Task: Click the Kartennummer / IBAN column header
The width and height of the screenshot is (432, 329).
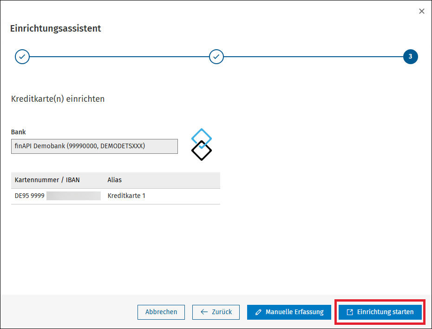Action: click(47, 180)
